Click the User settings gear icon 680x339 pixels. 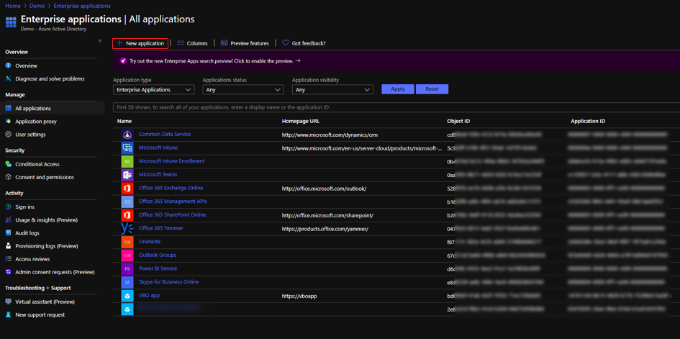(8, 135)
